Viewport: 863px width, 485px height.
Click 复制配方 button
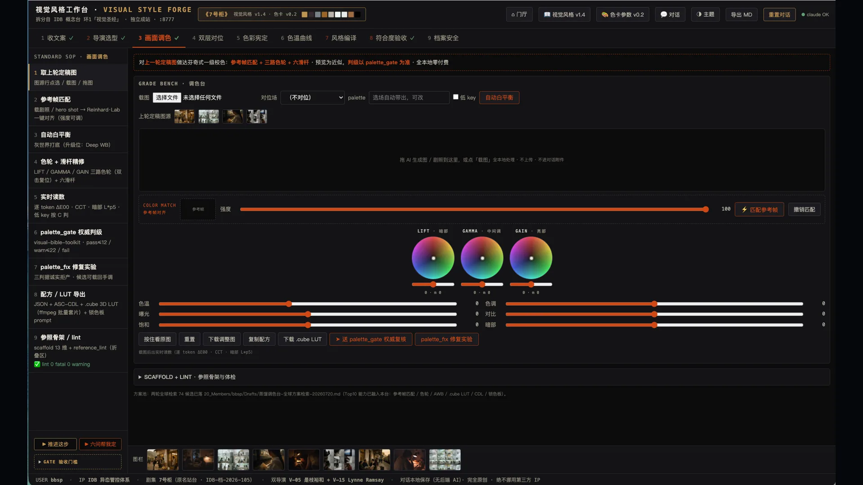tap(259, 339)
